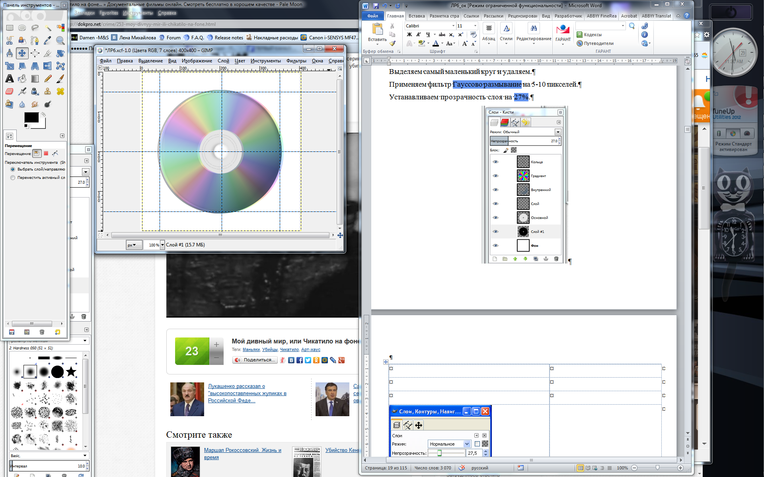Select the Paintbrush tool
Image resolution: width=764 pixels, height=477 pixels.
(x=60, y=79)
